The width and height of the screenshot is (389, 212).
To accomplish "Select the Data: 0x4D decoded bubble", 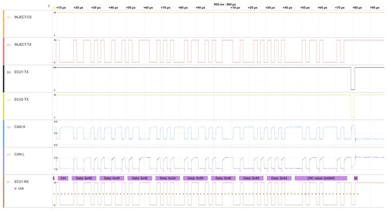I will [84, 178].
